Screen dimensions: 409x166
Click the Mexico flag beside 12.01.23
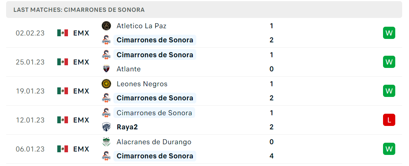click(63, 120)
